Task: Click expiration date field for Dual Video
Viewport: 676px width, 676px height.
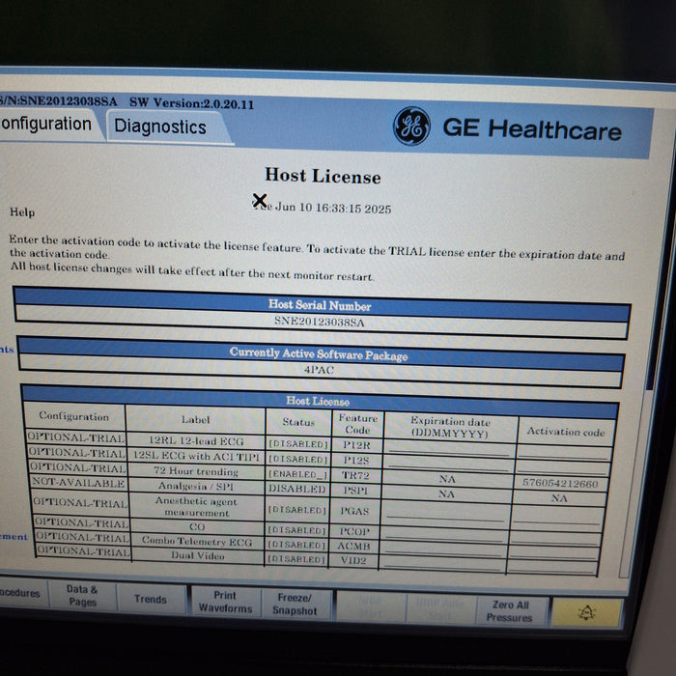Action: 442,563
